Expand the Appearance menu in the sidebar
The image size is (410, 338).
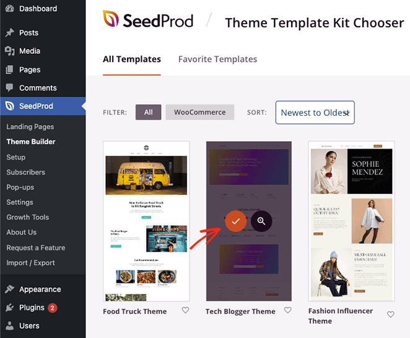[x=40, y=289]
